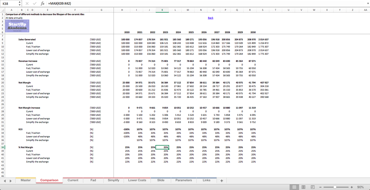Click the Cancel (X) icon in formula bar
Viewport: 370px width, 190px height.
point(27,4)
